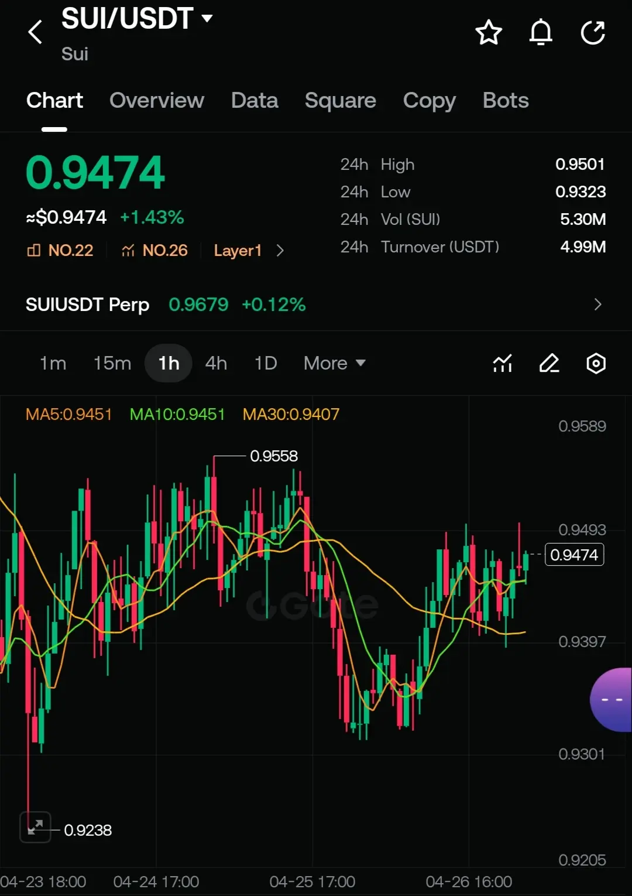This screenshot has width=632, height=896.
Task: Tap the MA5:0.9451 indicator label
Action: (68, 415)
